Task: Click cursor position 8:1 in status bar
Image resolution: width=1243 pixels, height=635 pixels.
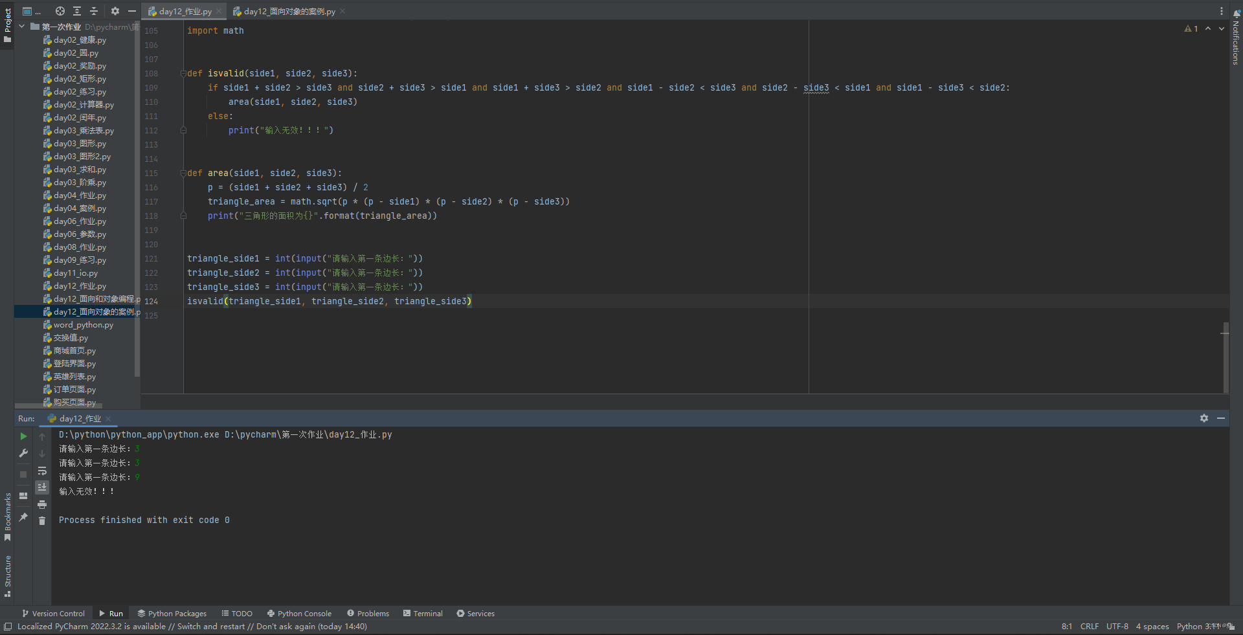Action: pyautogui.click(x=1066, y=626)
